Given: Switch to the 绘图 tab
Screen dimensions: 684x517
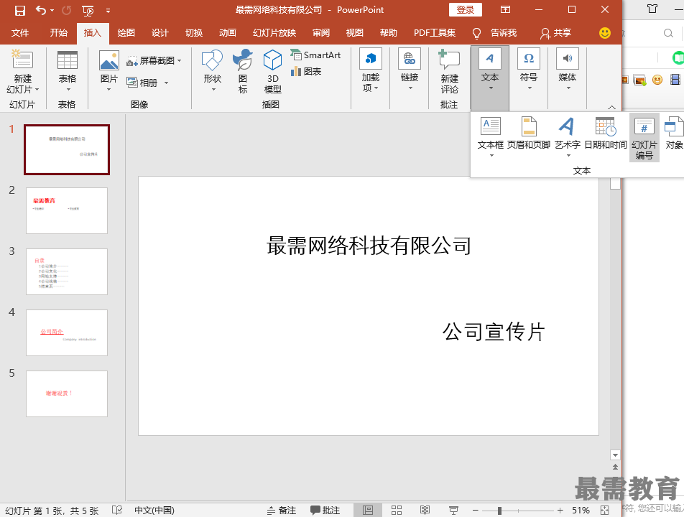Looking at the screenshot, I should (126, 33).
